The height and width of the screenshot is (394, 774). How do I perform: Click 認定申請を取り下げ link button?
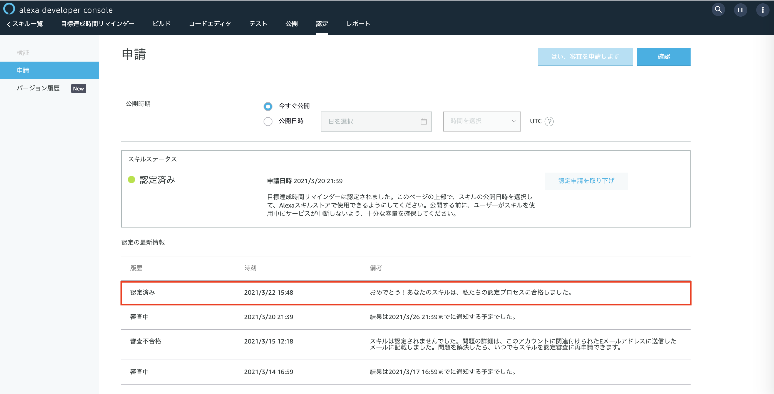[x=586, y=181]
